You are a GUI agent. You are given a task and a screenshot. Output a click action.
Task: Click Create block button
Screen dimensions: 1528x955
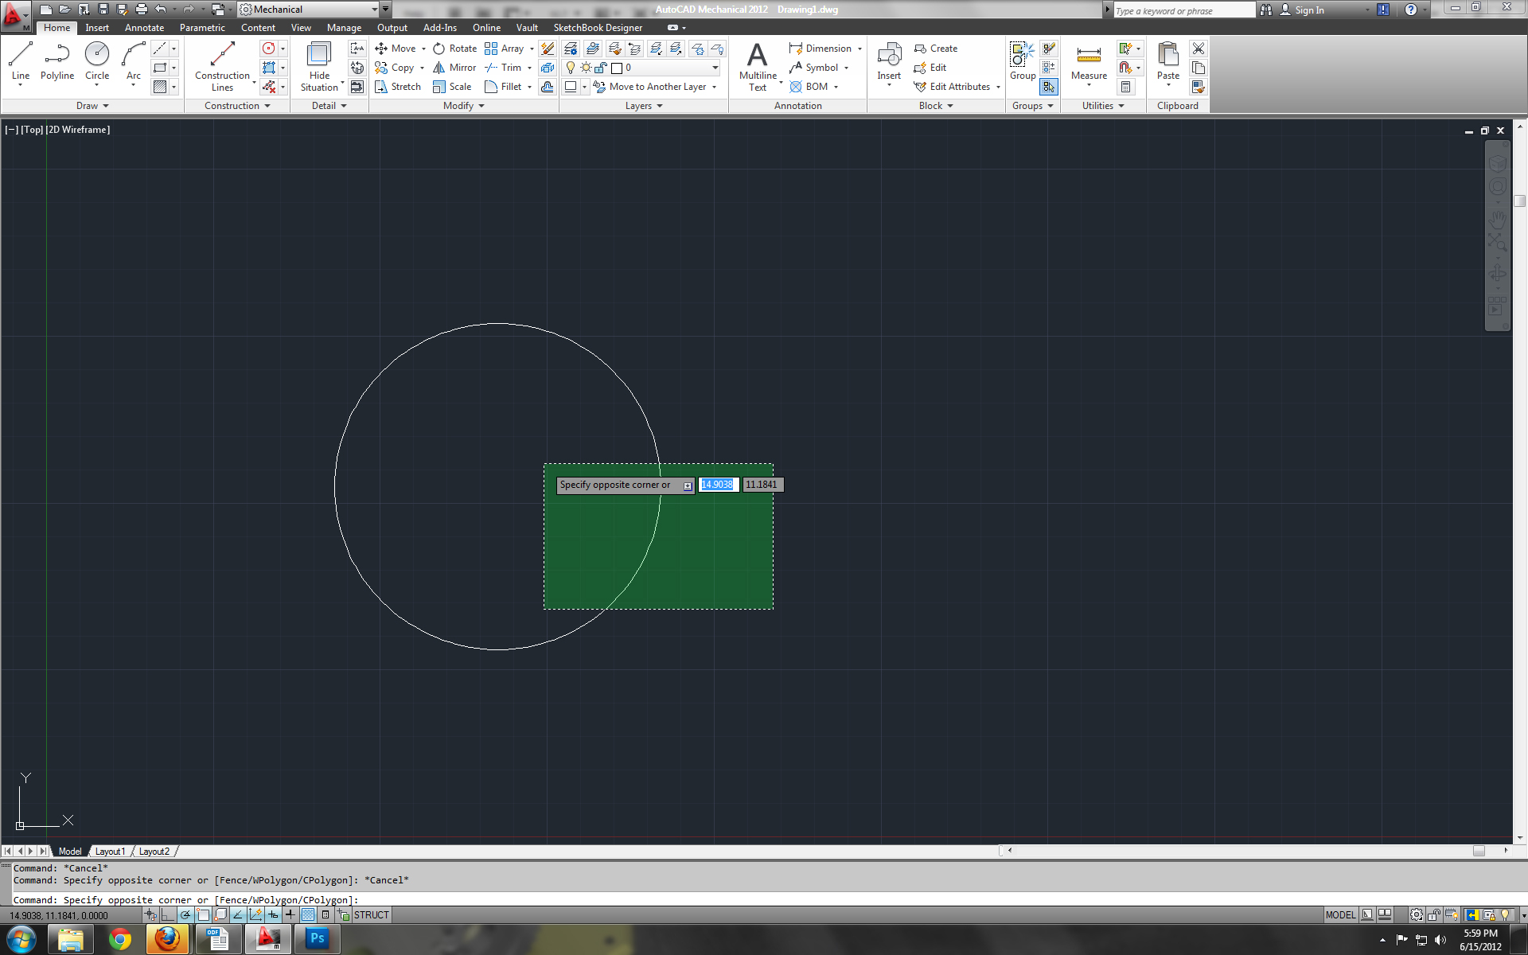pos(936,49)
